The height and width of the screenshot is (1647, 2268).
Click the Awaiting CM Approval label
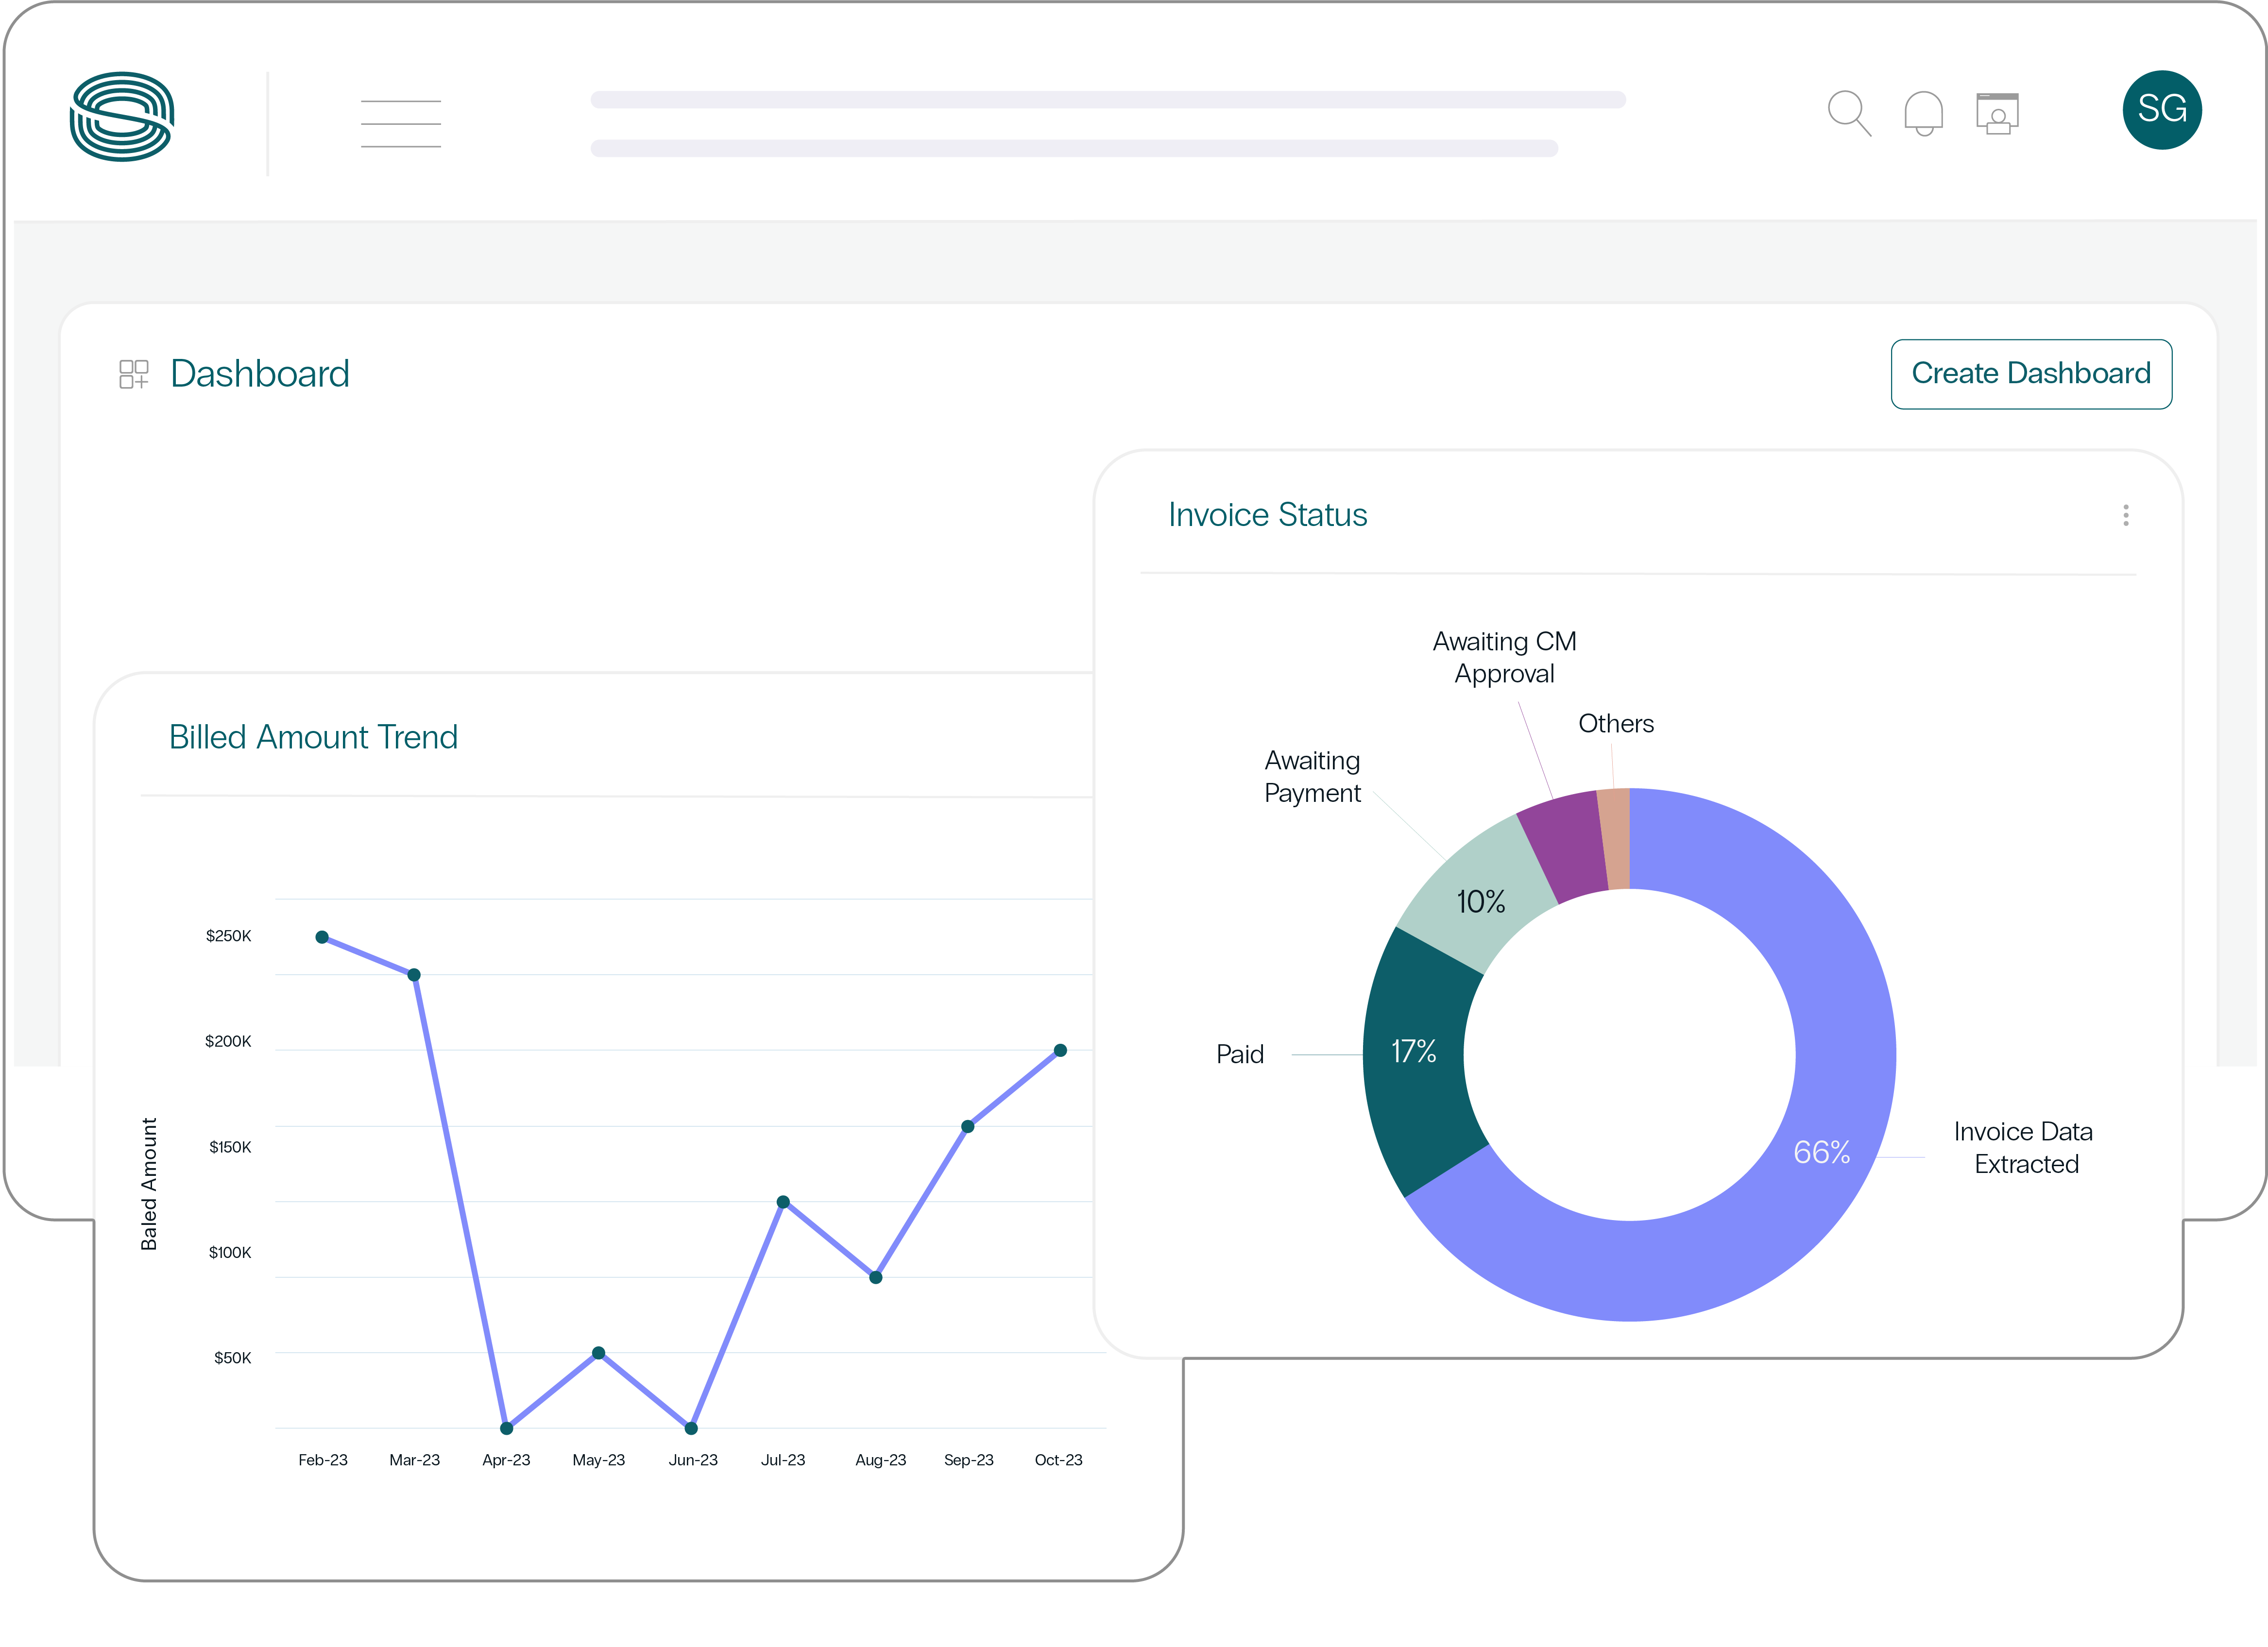point(1504,657)
